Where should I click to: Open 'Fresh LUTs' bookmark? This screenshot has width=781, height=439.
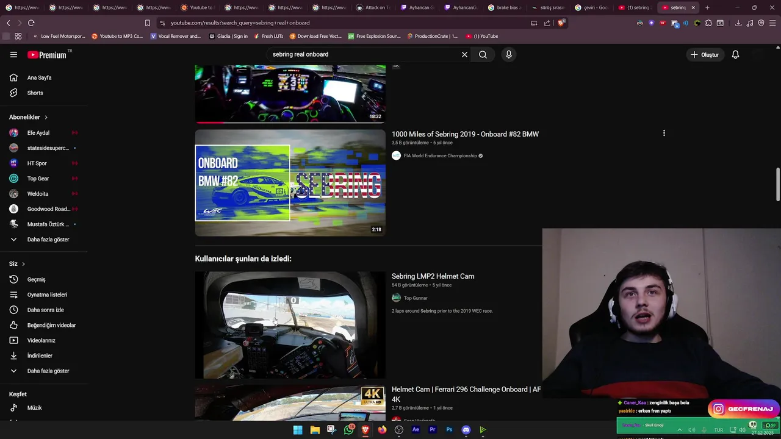pos(268,36)
